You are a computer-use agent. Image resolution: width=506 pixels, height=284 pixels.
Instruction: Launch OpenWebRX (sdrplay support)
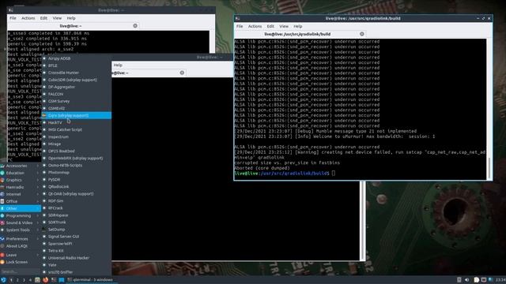(x=76, y=158)
